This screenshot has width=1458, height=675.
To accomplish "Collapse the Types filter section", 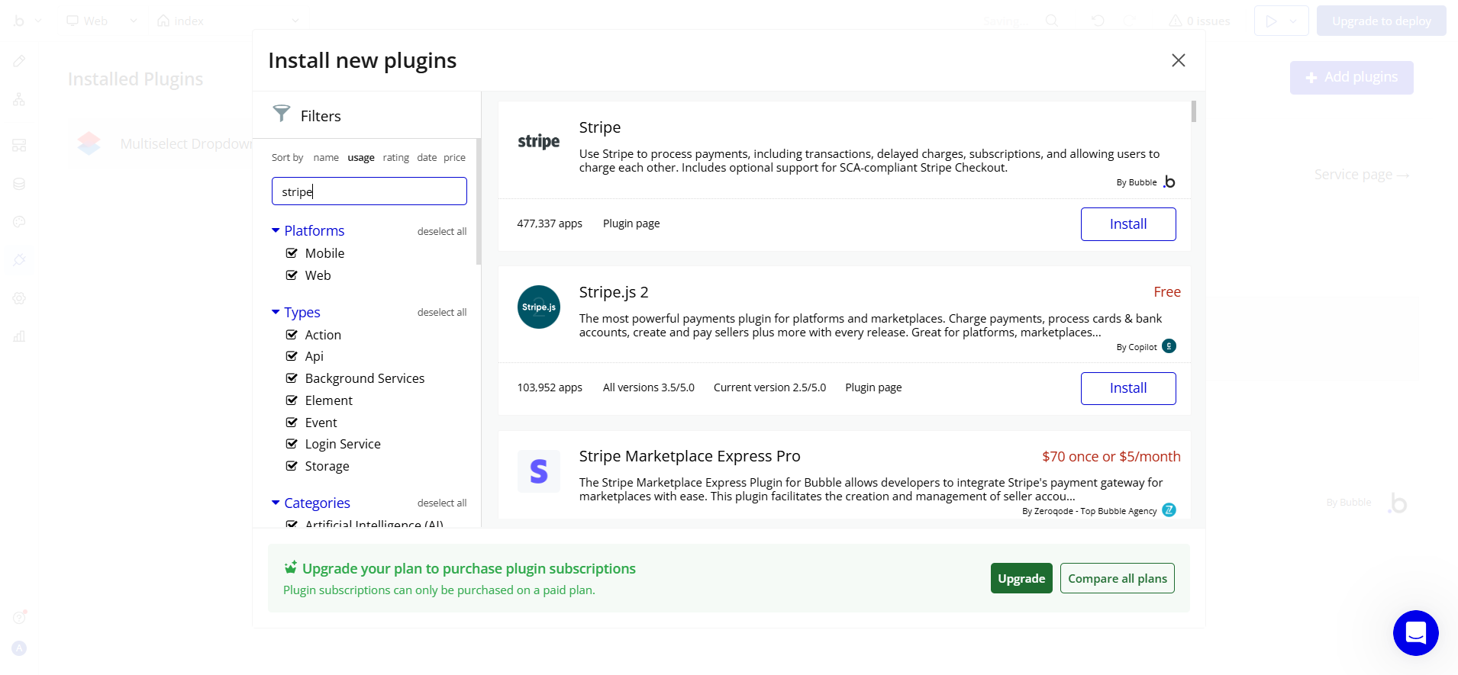I will 276,312.
